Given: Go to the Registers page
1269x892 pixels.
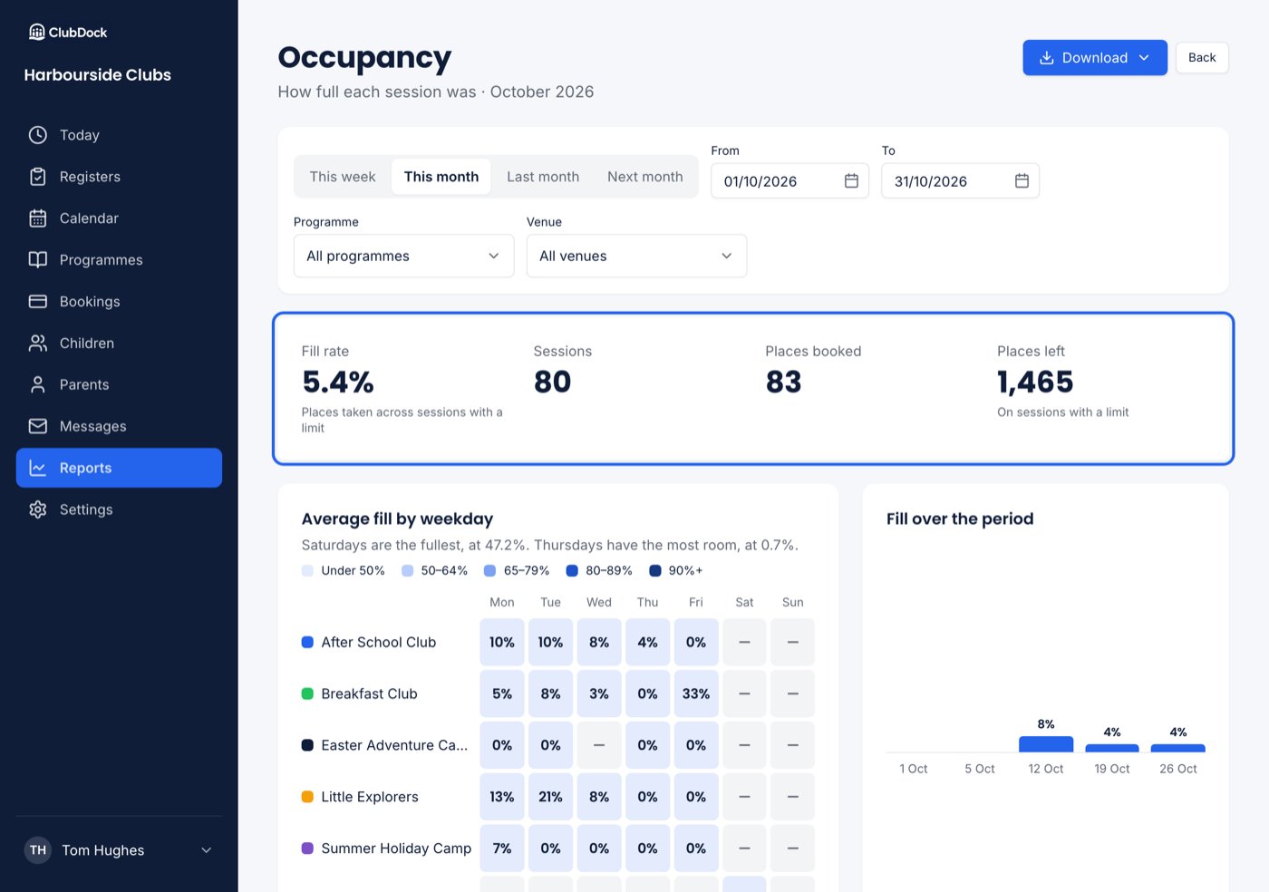Looking at the screenshot, I should [119, 177].
